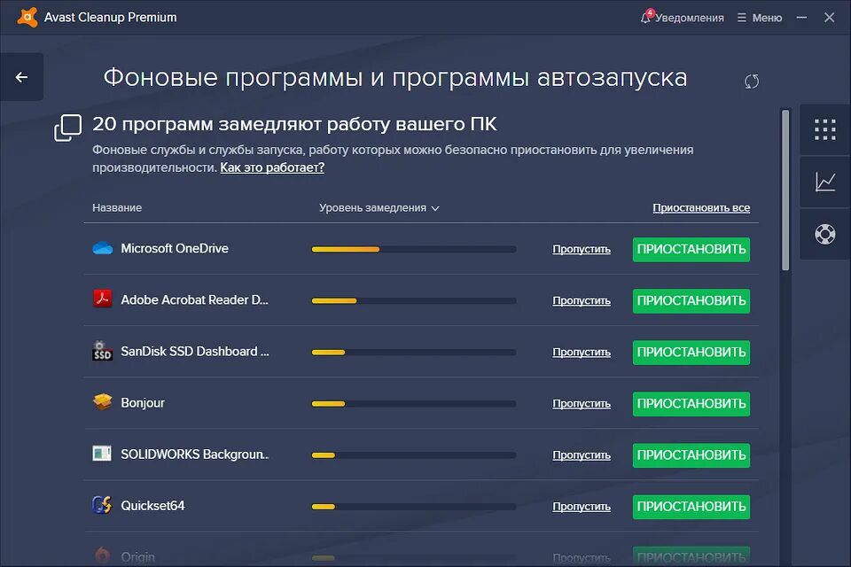Screen dimensions: 851x567
Task: Click the Bonjour slowdown level bar
Action: [x=414, y=404]
